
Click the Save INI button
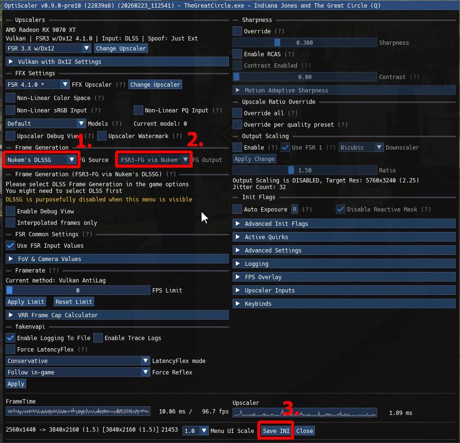click(x=276, y=431)
